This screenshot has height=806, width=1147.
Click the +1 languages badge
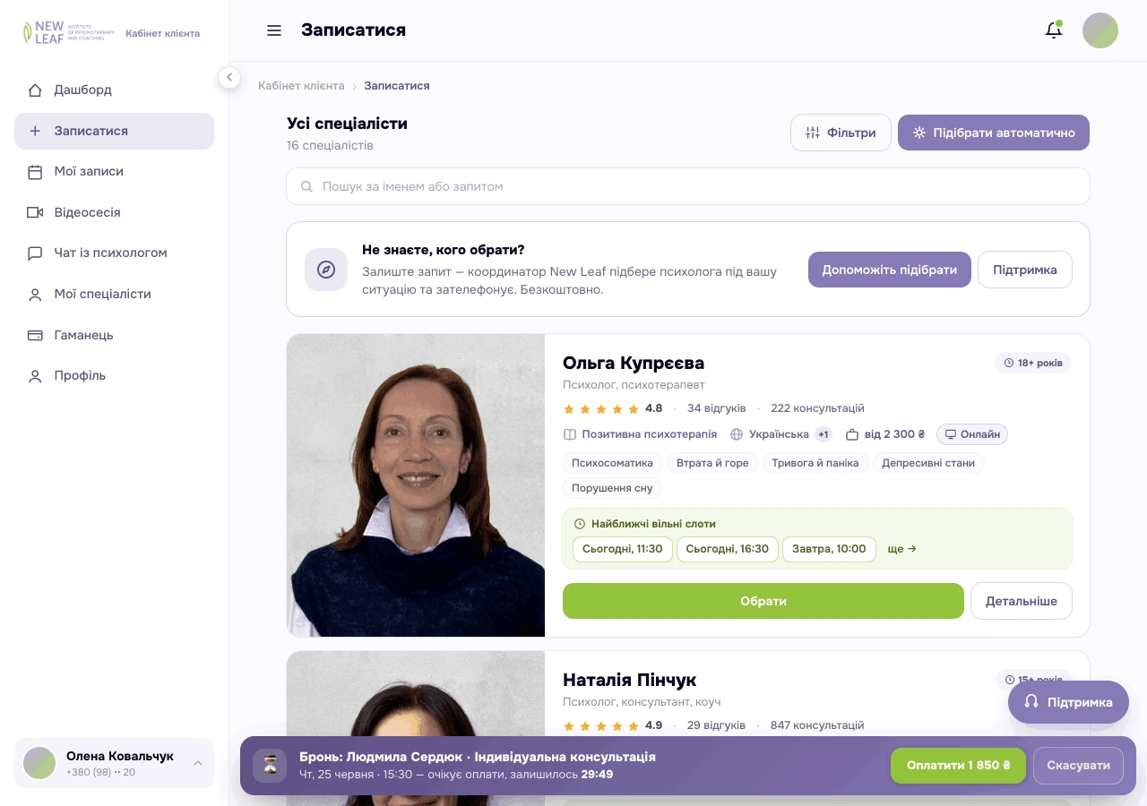coord(824,434)
